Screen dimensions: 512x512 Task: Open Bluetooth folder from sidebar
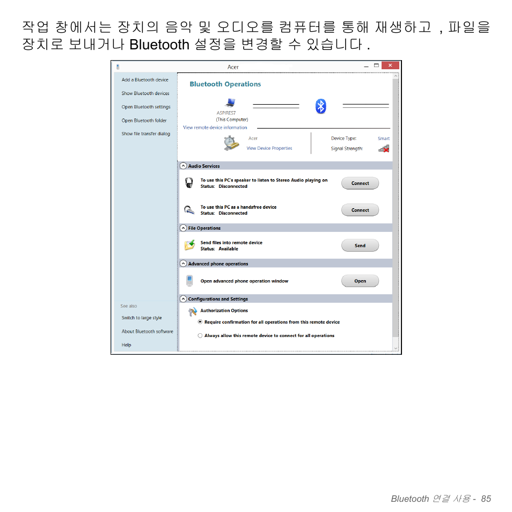tap(144, 121)
